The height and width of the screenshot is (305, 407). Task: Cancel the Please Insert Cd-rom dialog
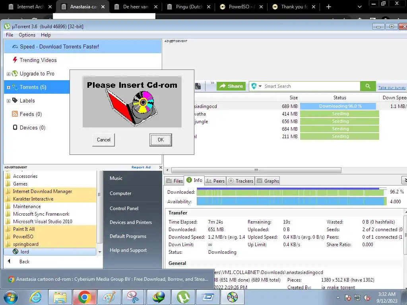click(x=104, y=140)
